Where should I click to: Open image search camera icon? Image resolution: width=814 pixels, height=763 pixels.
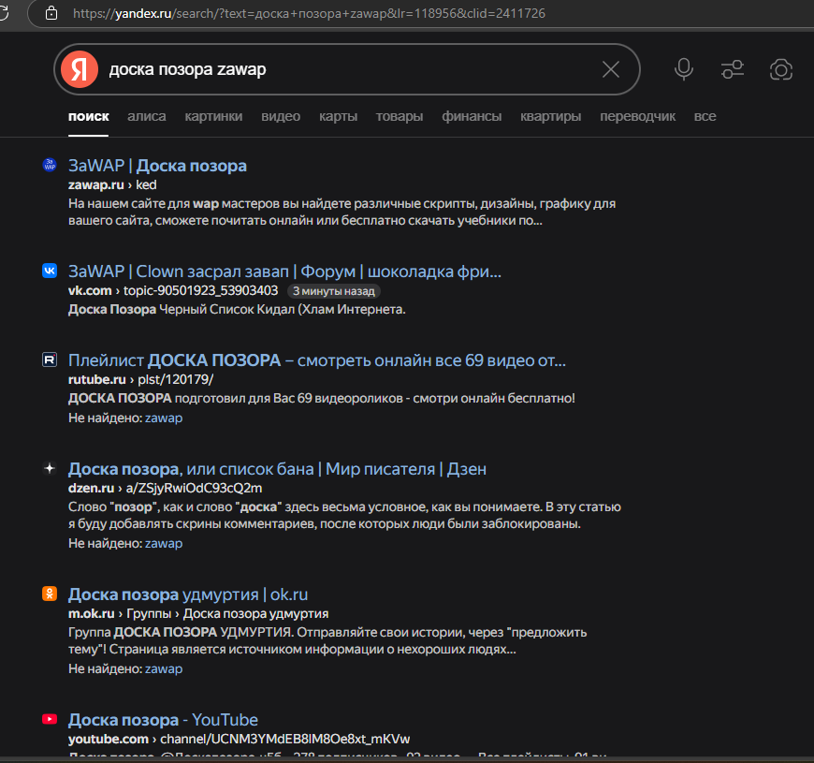780,69
